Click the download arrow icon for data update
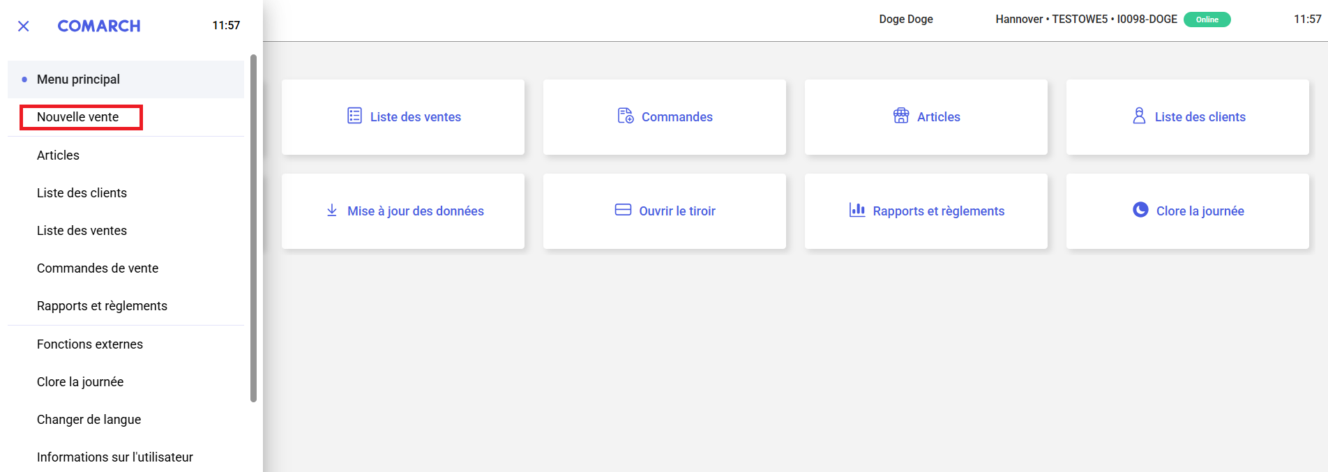Image resolution: width=1328 pixels, height=472 pixels. point(332,211)
